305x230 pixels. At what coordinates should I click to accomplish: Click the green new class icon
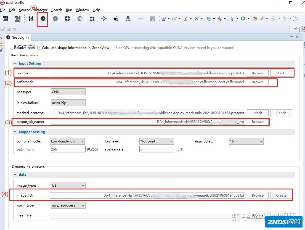tap(197, 18)
